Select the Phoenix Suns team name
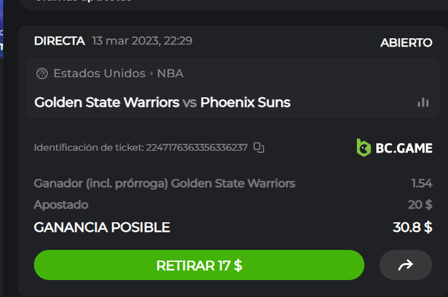Image resolution: width=448 pixels, height=297 pixels. click(245, 102)
